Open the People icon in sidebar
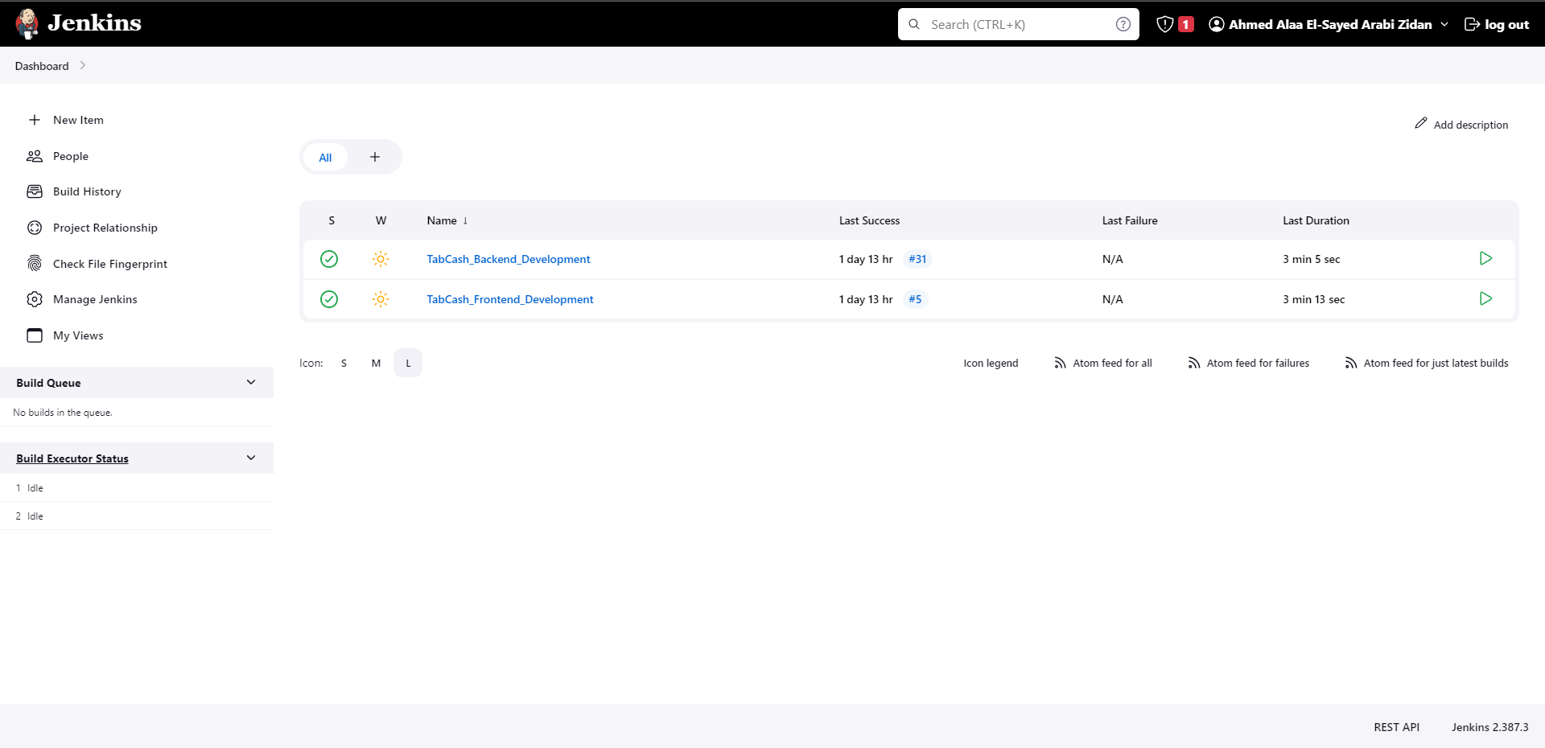This screenshot has width=1545, height=748. click(x=35, y=156)
